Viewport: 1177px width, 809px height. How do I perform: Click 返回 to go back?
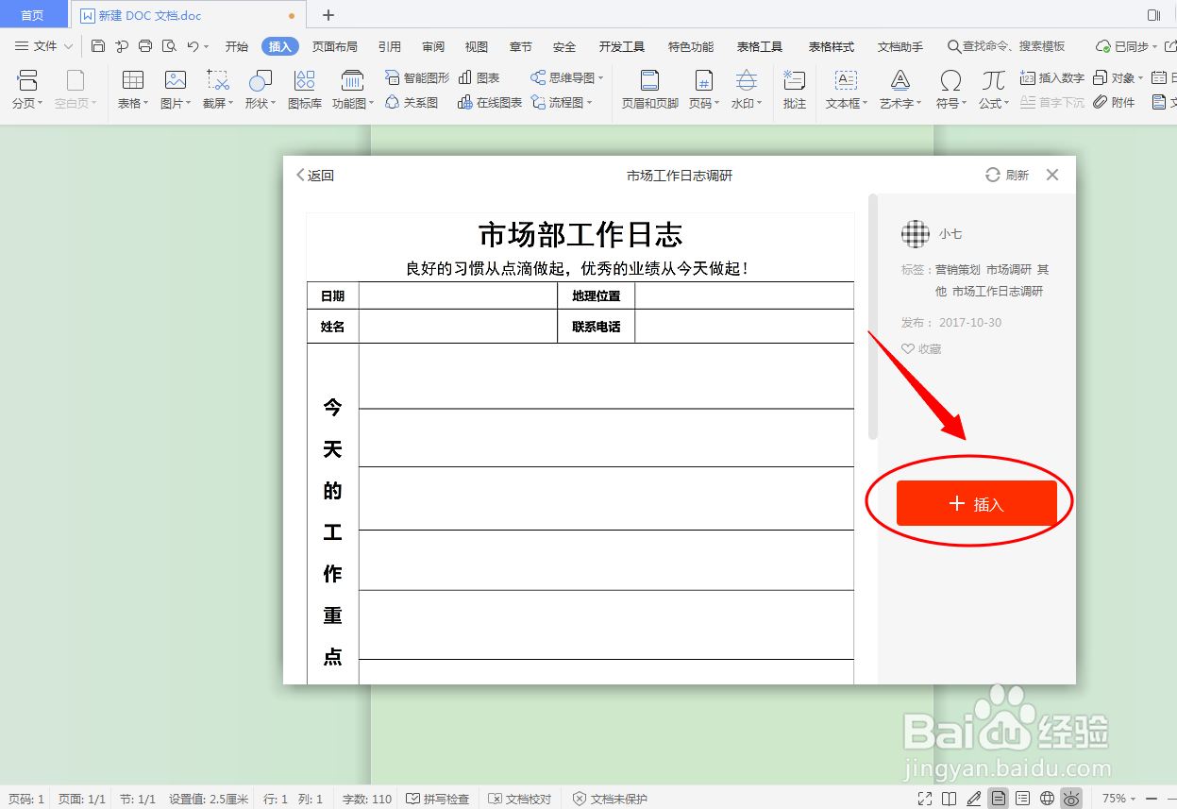point(313,175)
